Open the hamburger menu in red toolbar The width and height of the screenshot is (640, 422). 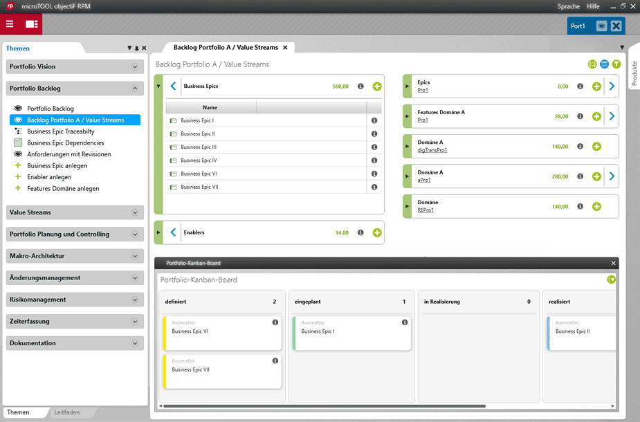[x=10, y=24]
